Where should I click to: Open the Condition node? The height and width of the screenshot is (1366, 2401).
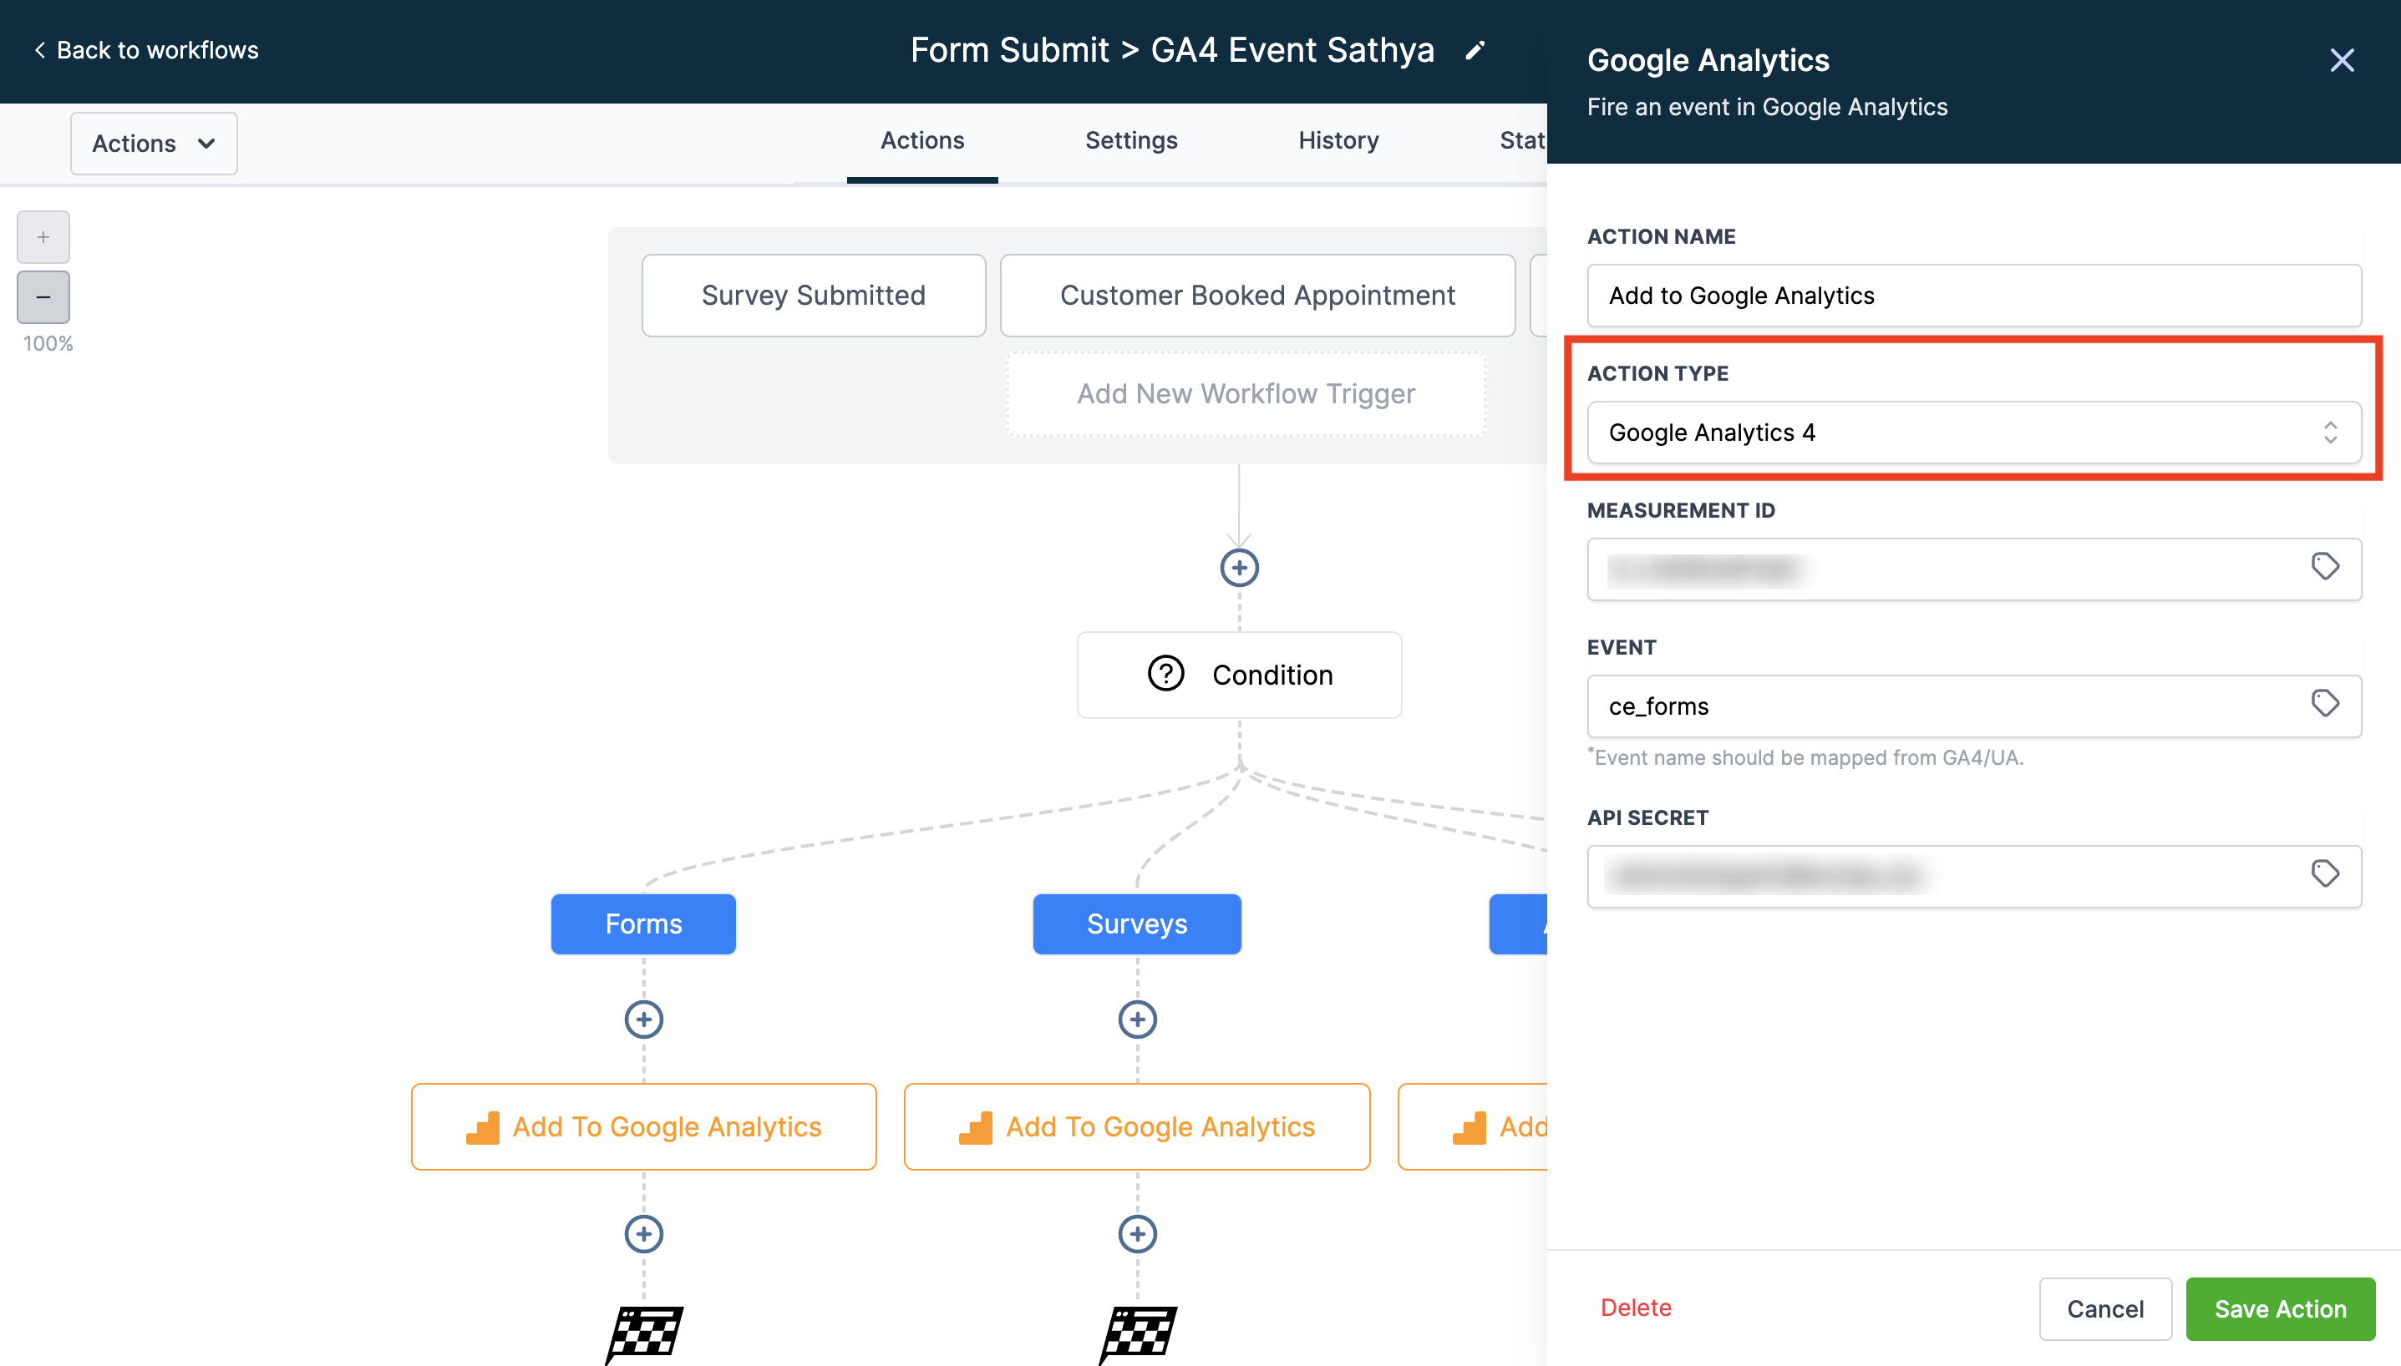(x=1239, y=675)
